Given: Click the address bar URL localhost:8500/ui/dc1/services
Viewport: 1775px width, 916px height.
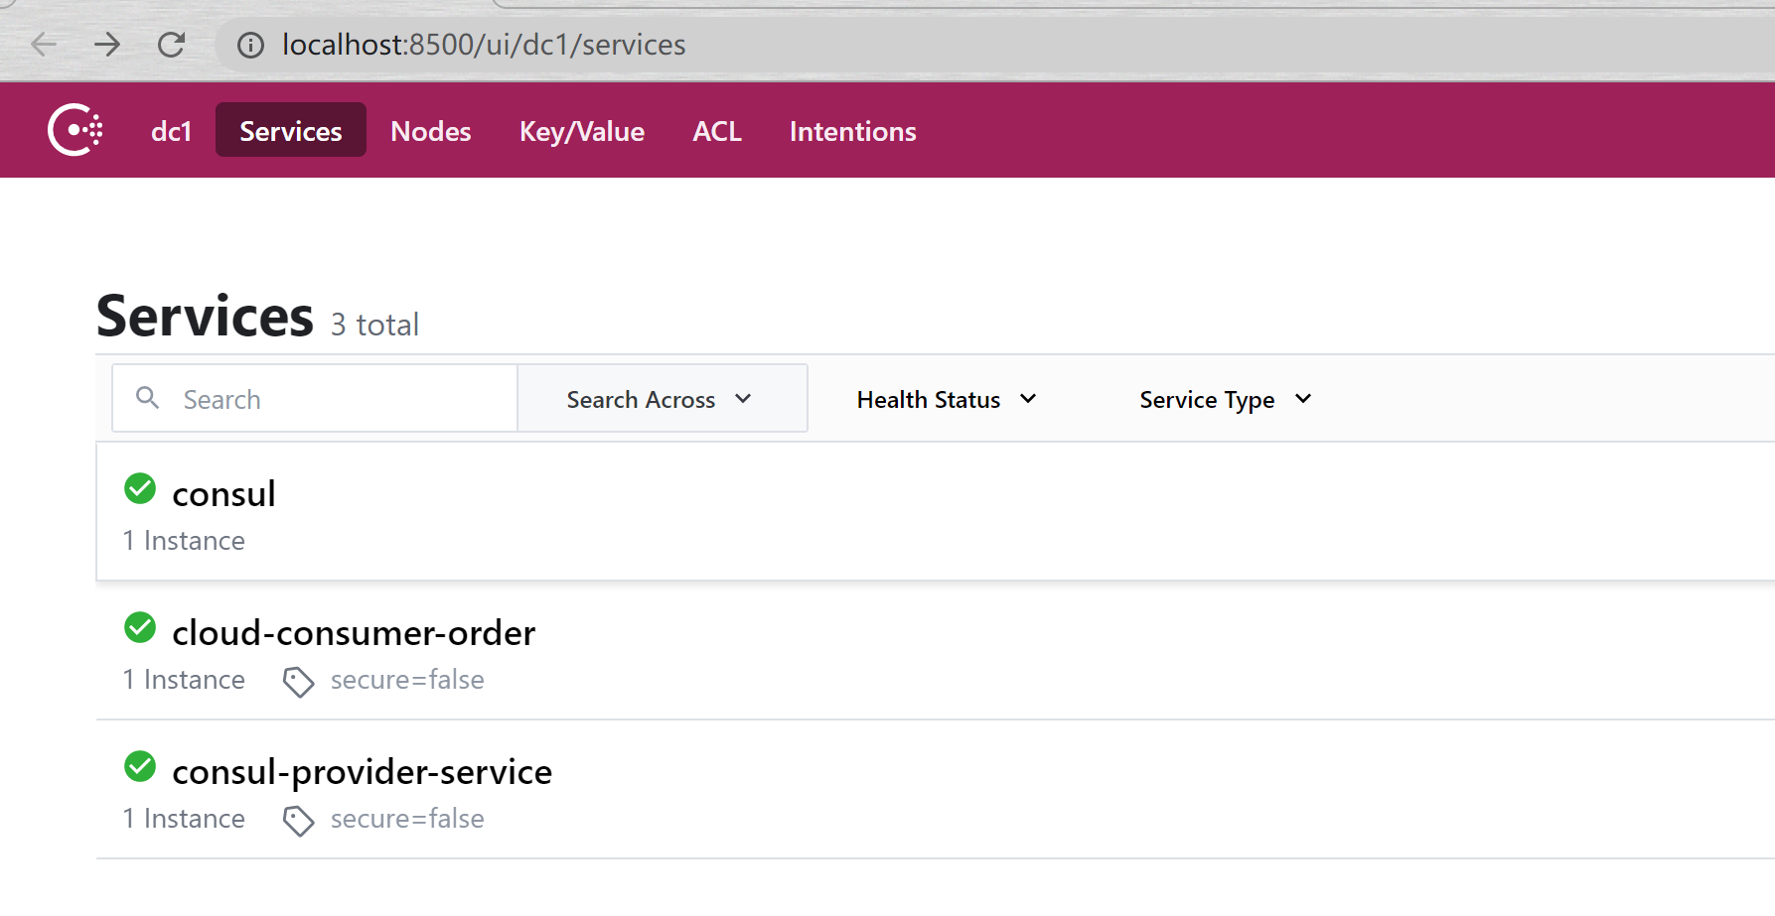Looking at the screenshot, I should pos(484,45).
